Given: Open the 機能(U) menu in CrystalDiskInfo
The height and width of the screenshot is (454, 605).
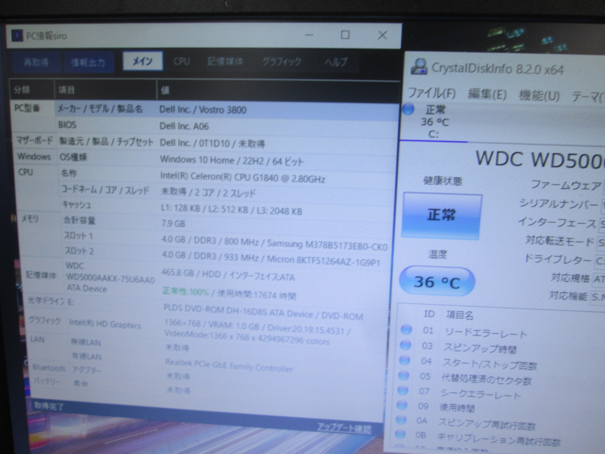Looking at the screenshot, I should 539,95.
